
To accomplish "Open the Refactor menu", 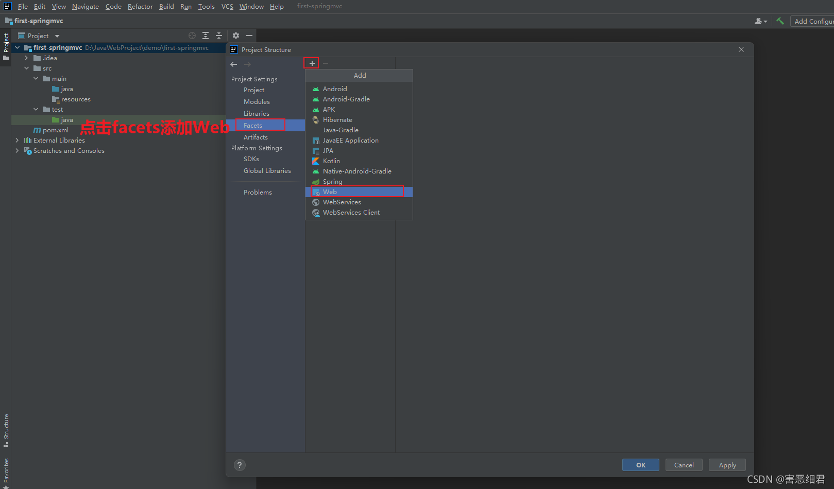I will pyautogui.click(x=140, y=6).
